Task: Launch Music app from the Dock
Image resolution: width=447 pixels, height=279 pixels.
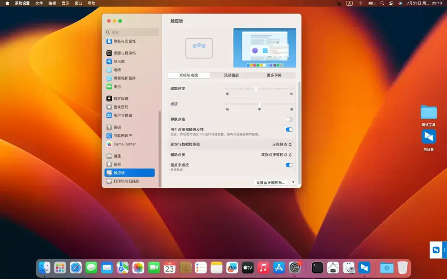Action: 263,268
